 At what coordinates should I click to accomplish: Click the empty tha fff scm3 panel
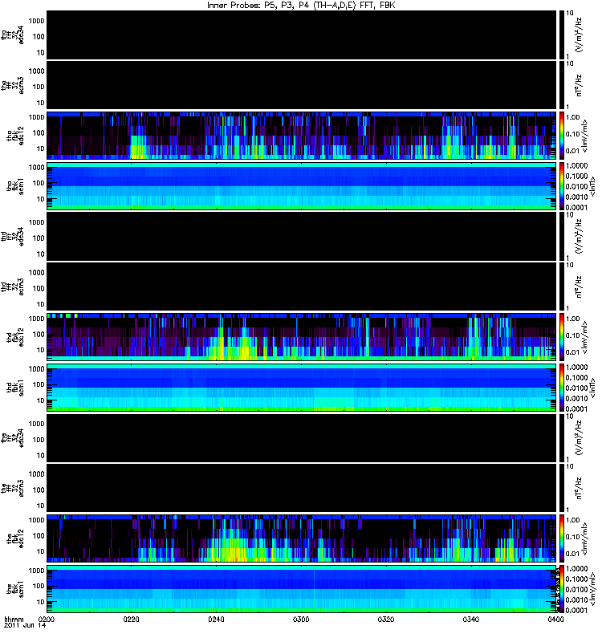(302, 85)
